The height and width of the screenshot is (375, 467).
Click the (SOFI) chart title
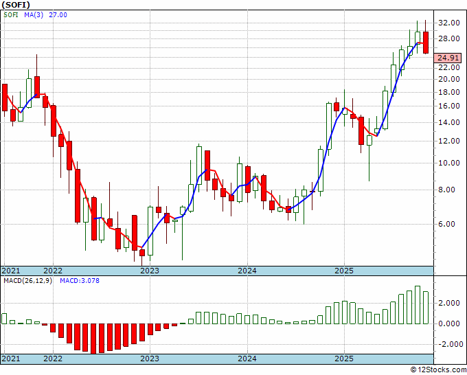tap(16, 5)
